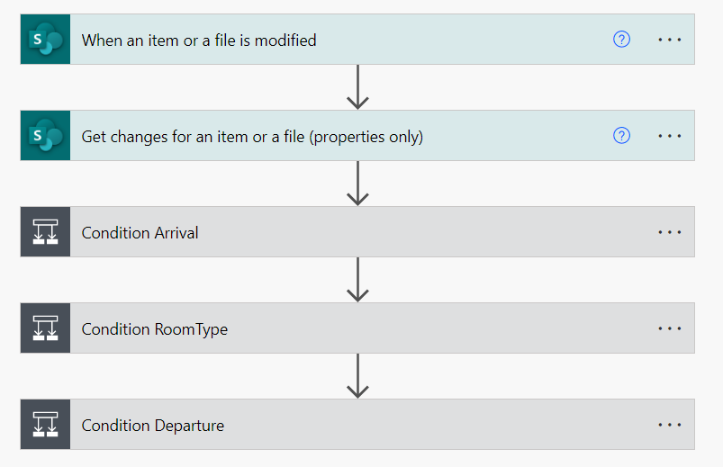Expand the Condition RoomType card
Image resolution: width=723 pixels, height=467 pixels.
click(154, 328)
